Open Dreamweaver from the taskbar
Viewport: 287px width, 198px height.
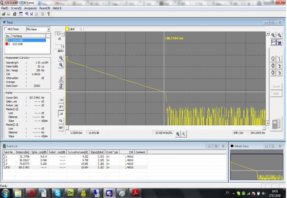coord(70,193)
